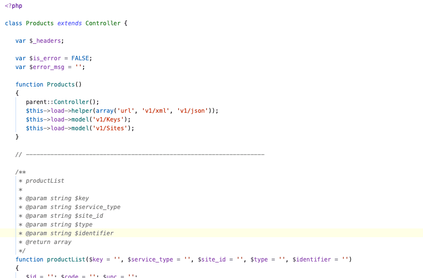Click the '@param string $type' comment line

coord(55,225)
